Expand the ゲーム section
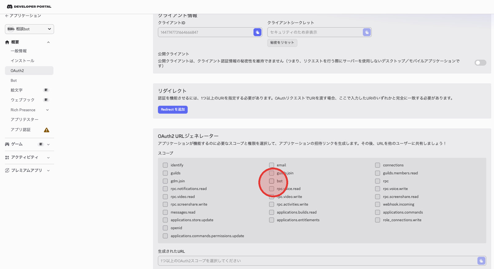Viewport: 494px width, 269px height. click(48, 144)
